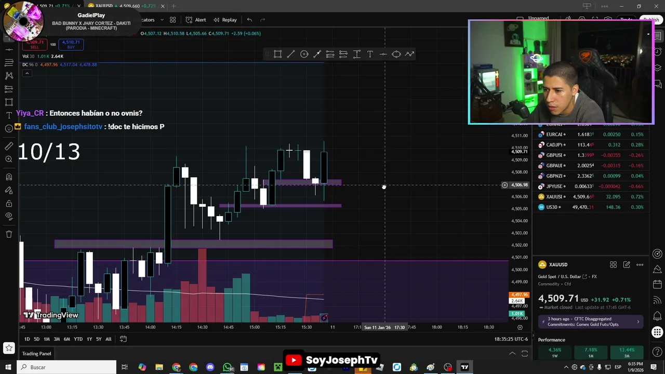Select the 1Y time range

click(89, 339)
